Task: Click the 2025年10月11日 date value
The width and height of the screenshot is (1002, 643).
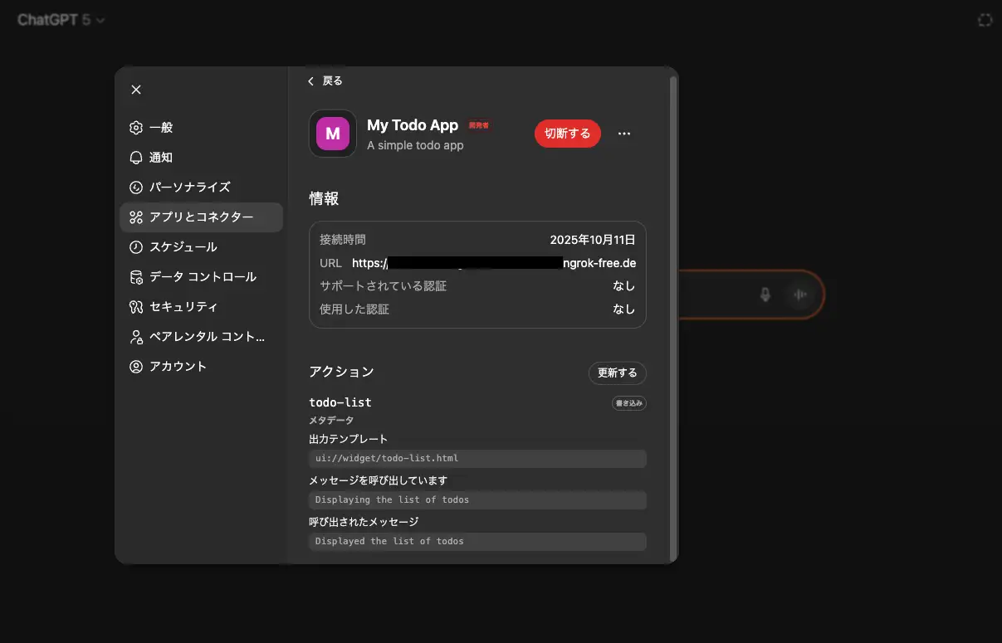Action: 593,240
